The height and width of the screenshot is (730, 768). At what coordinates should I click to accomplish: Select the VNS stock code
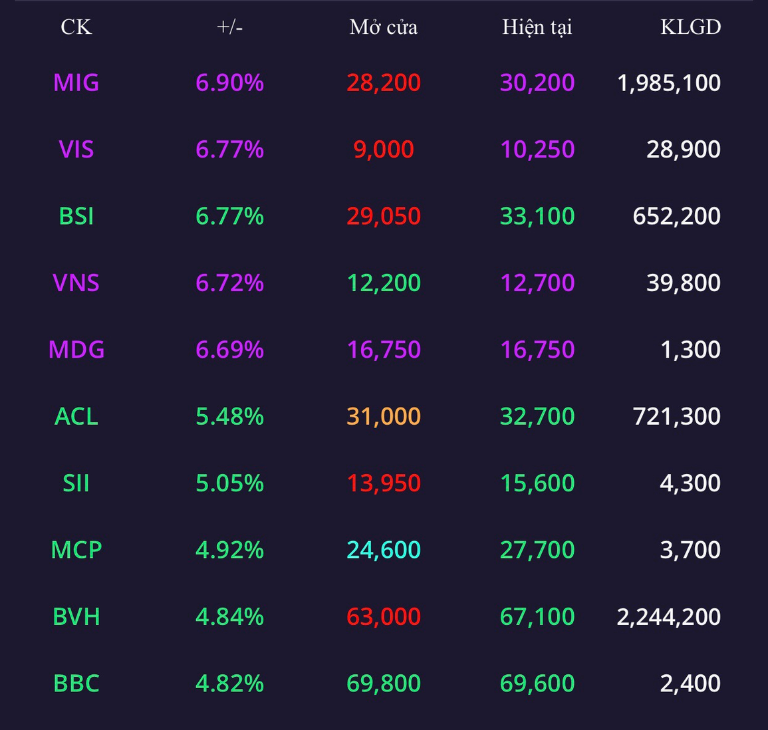[x=76, y=283]
